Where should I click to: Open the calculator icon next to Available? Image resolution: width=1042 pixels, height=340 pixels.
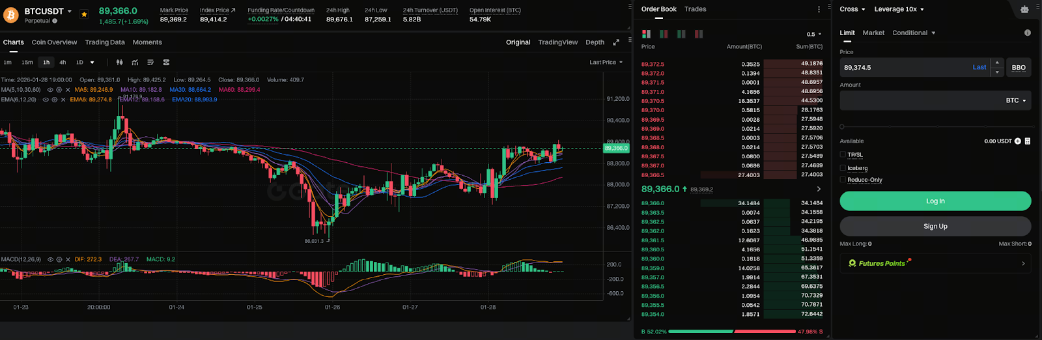click(1028, 141)
